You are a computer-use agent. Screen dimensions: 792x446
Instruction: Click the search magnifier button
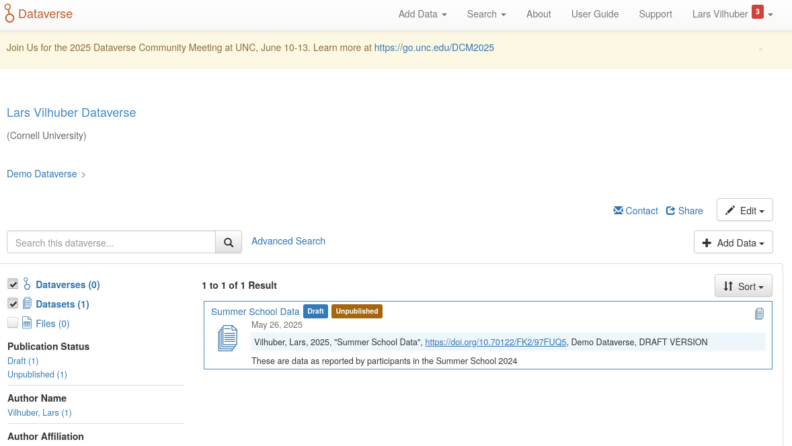[x=229, y=242]
